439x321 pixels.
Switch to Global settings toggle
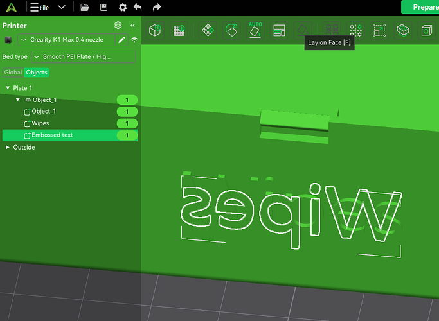click(x=13, y=73)
